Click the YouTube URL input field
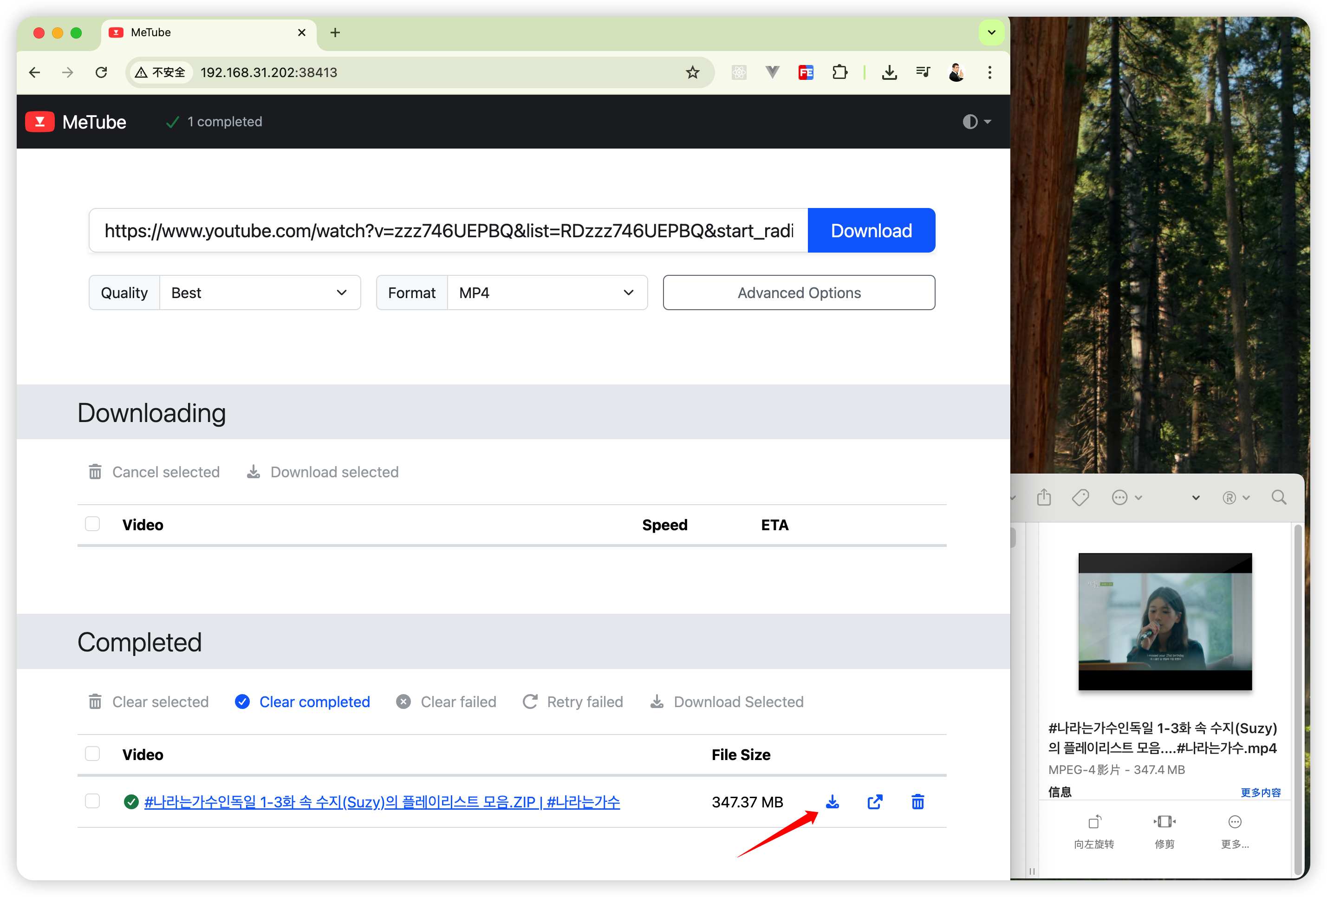The width and height of the screenshot is (1327, 897). (448, 231)
